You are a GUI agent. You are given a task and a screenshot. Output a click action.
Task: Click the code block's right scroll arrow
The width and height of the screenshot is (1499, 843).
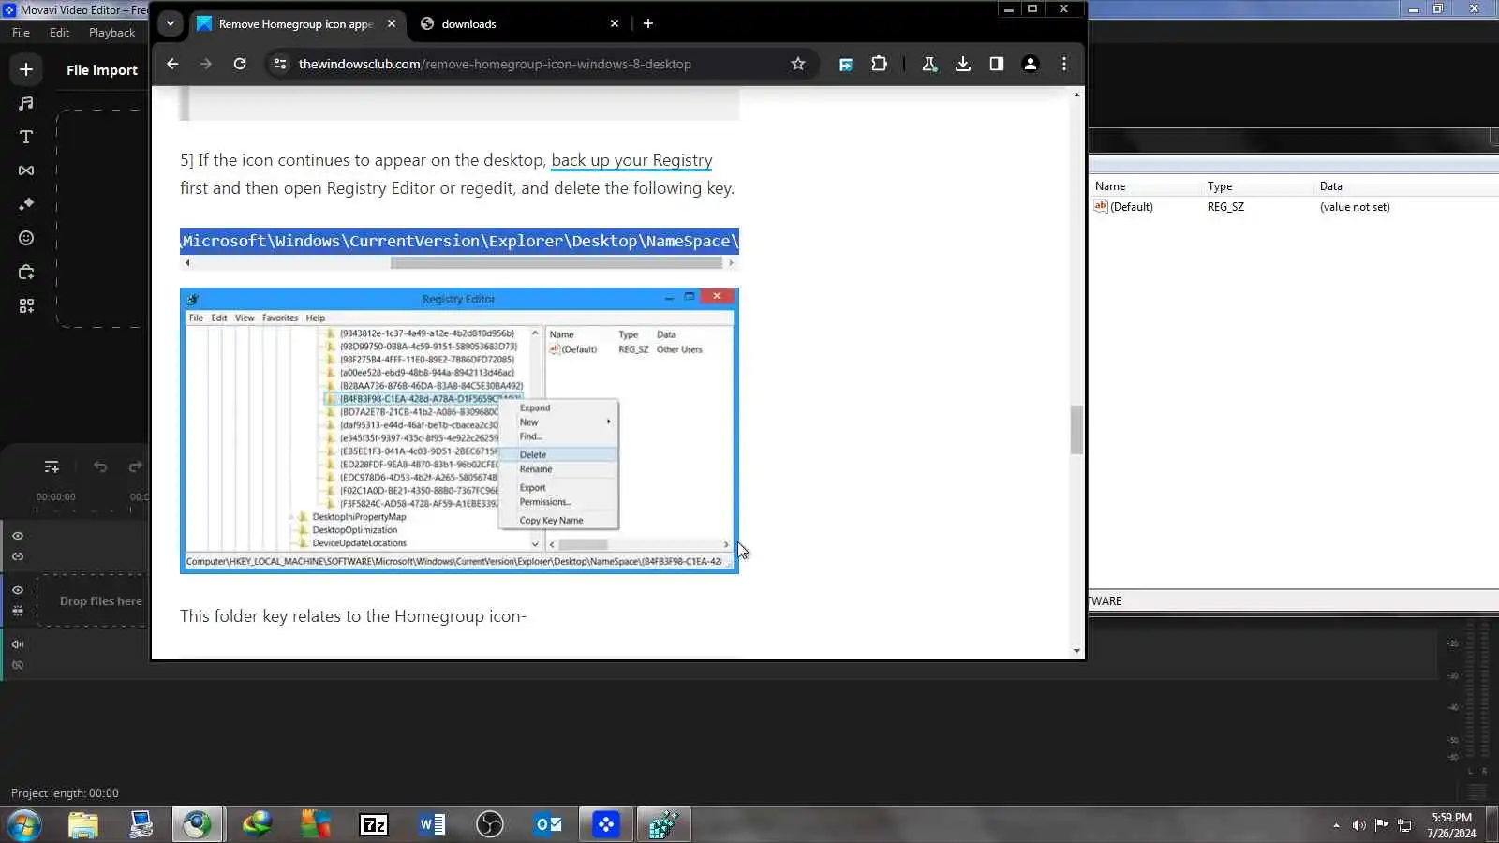click(x=731, y=263)
